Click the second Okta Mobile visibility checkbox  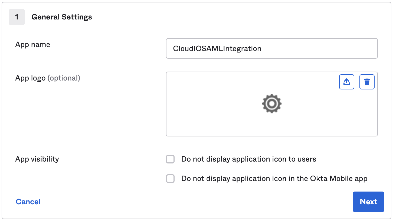pyautogui.click(x=170, y=179)
